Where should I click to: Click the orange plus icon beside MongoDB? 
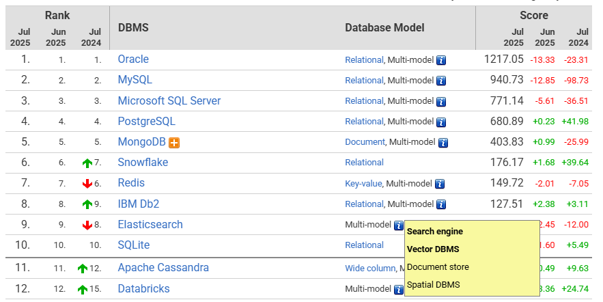point(174,143)
